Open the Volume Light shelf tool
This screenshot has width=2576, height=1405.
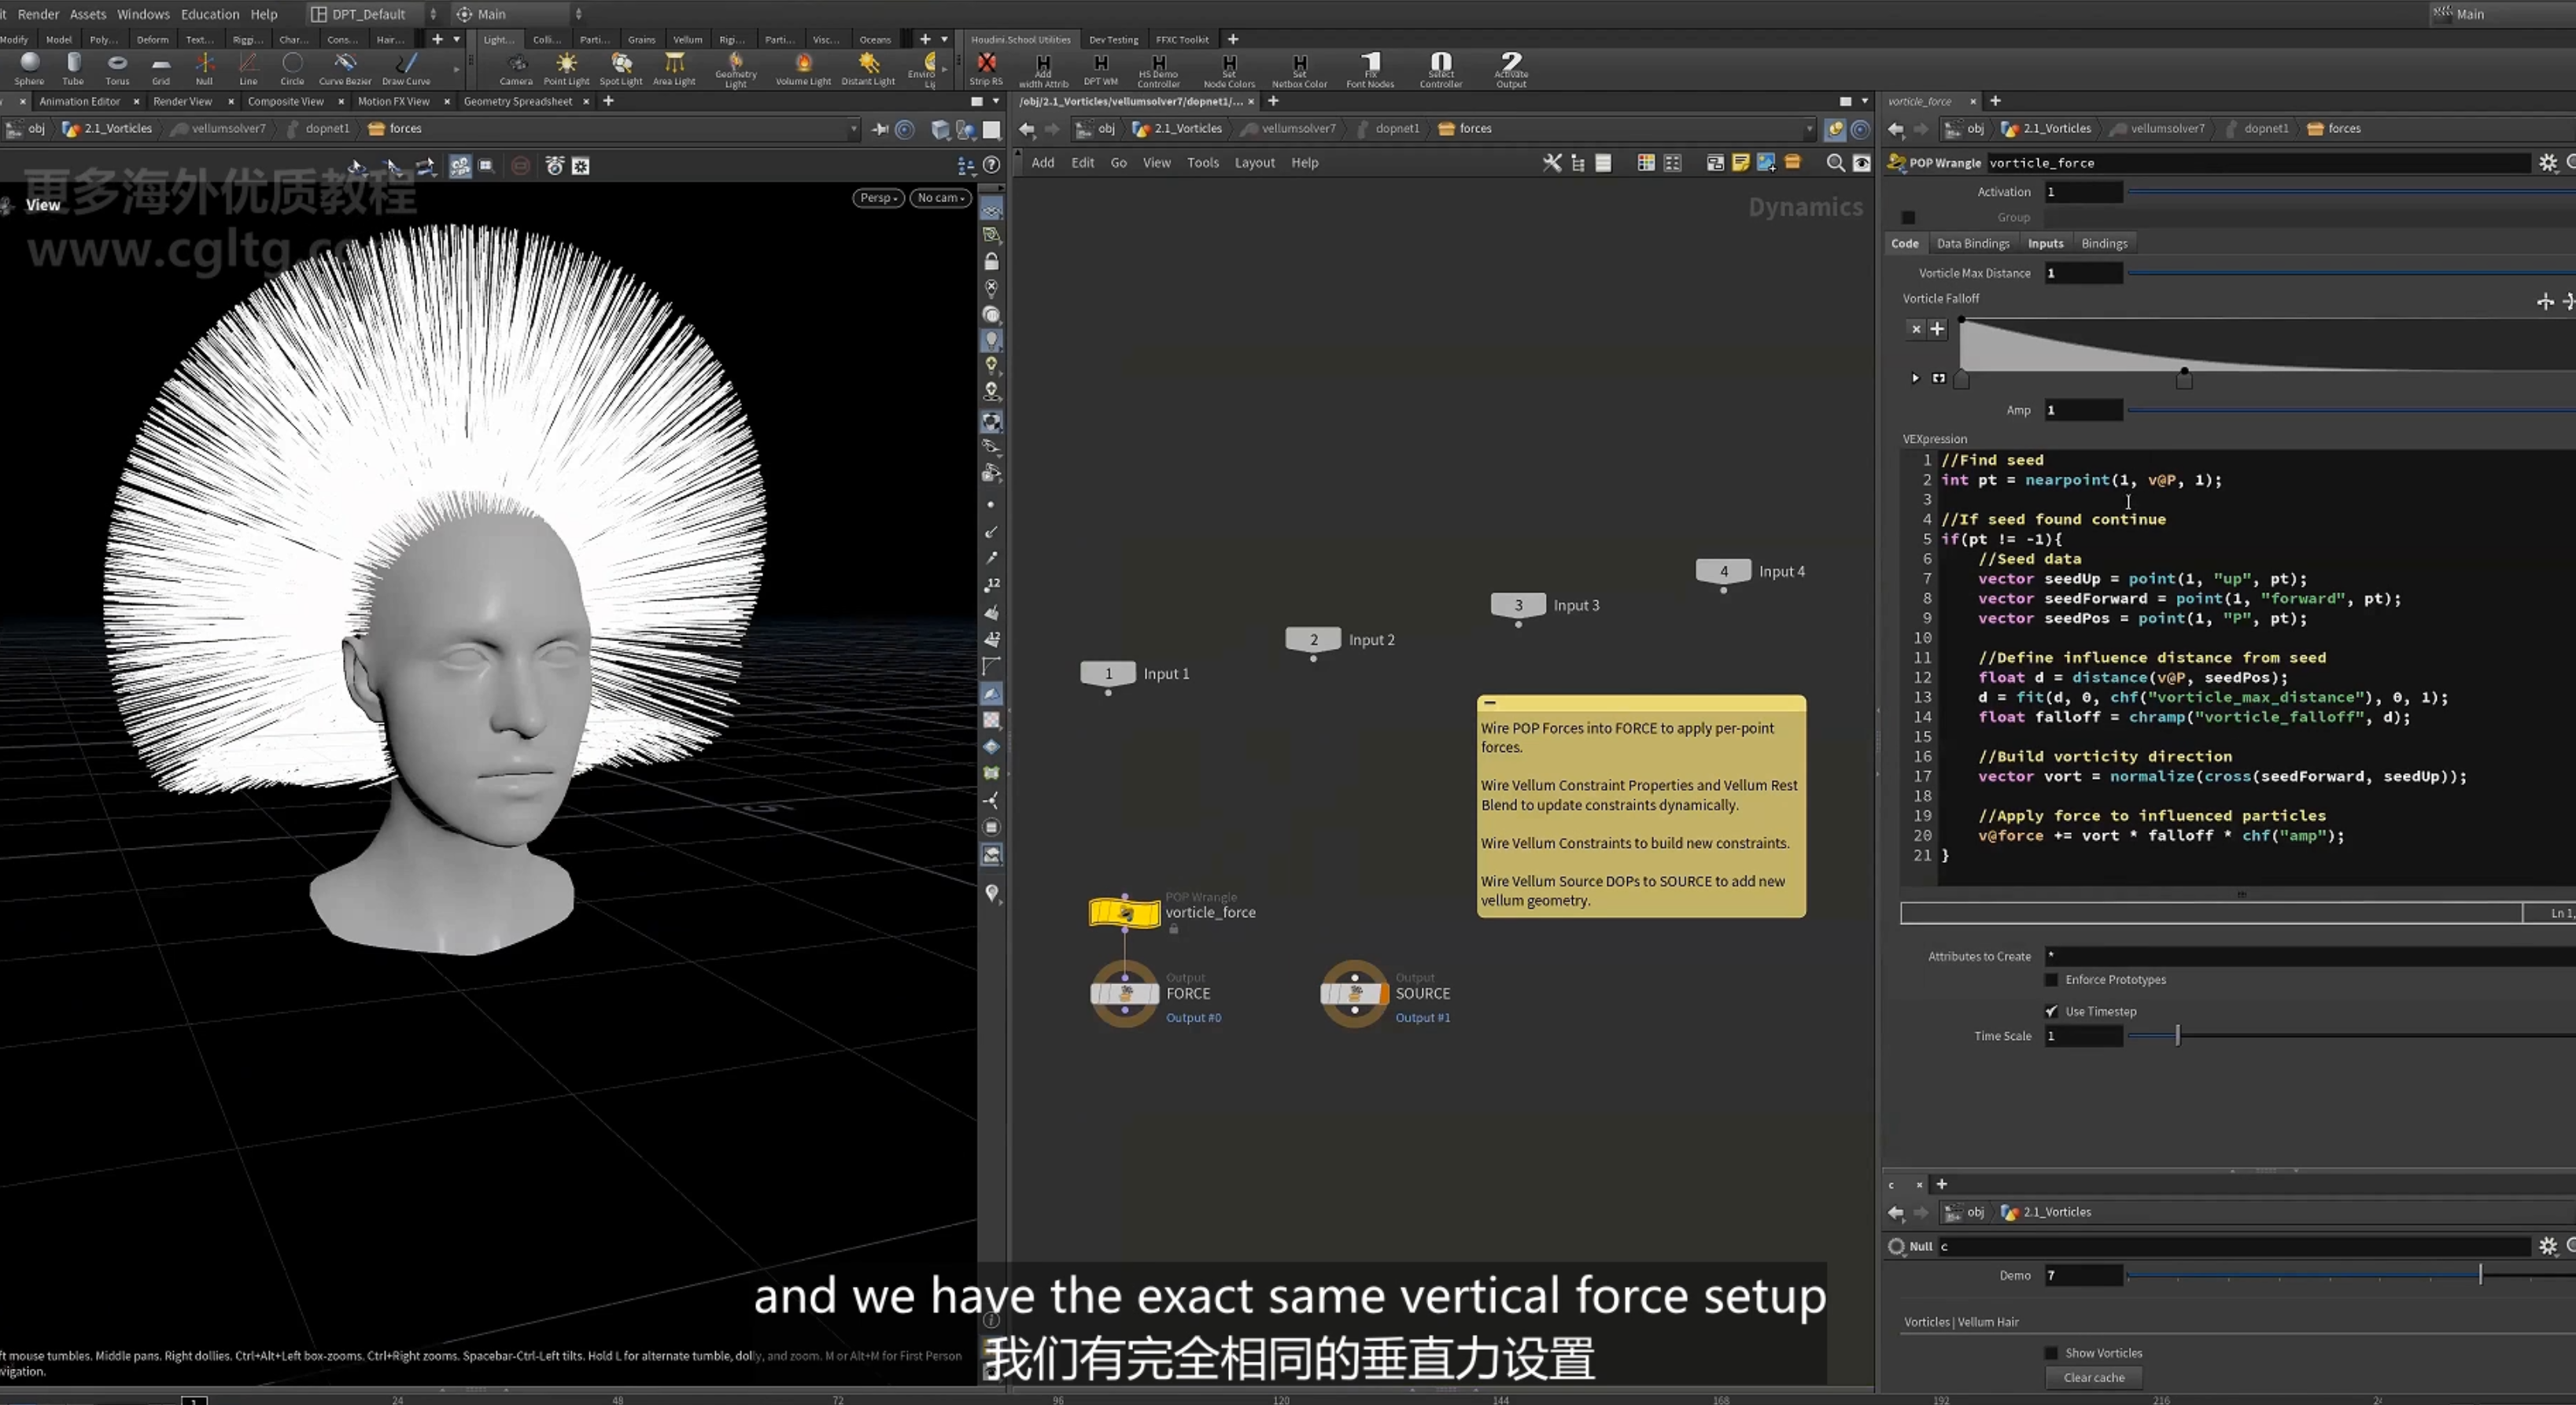point(803,68)
